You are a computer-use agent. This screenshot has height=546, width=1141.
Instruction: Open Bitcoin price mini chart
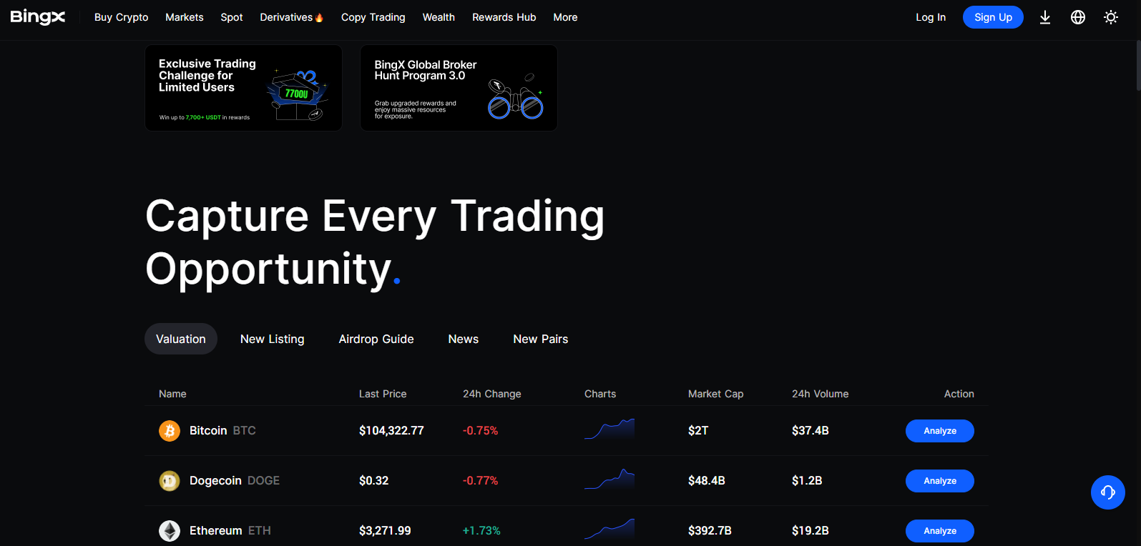click(x=609, y=430)
